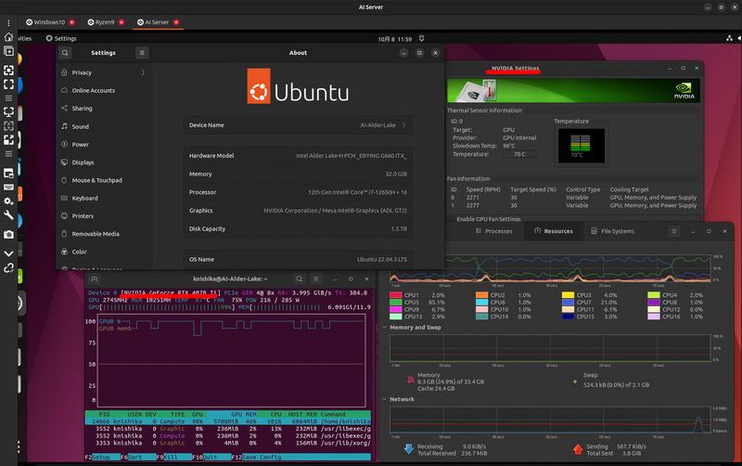
Task: Open Sharing in Settings sidebar
Action: coord(104,109)
